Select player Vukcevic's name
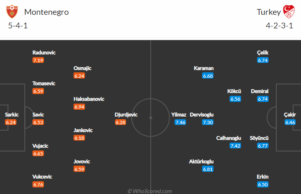The width and height of the screenshot is (301, 194). (x=42, y=177)
